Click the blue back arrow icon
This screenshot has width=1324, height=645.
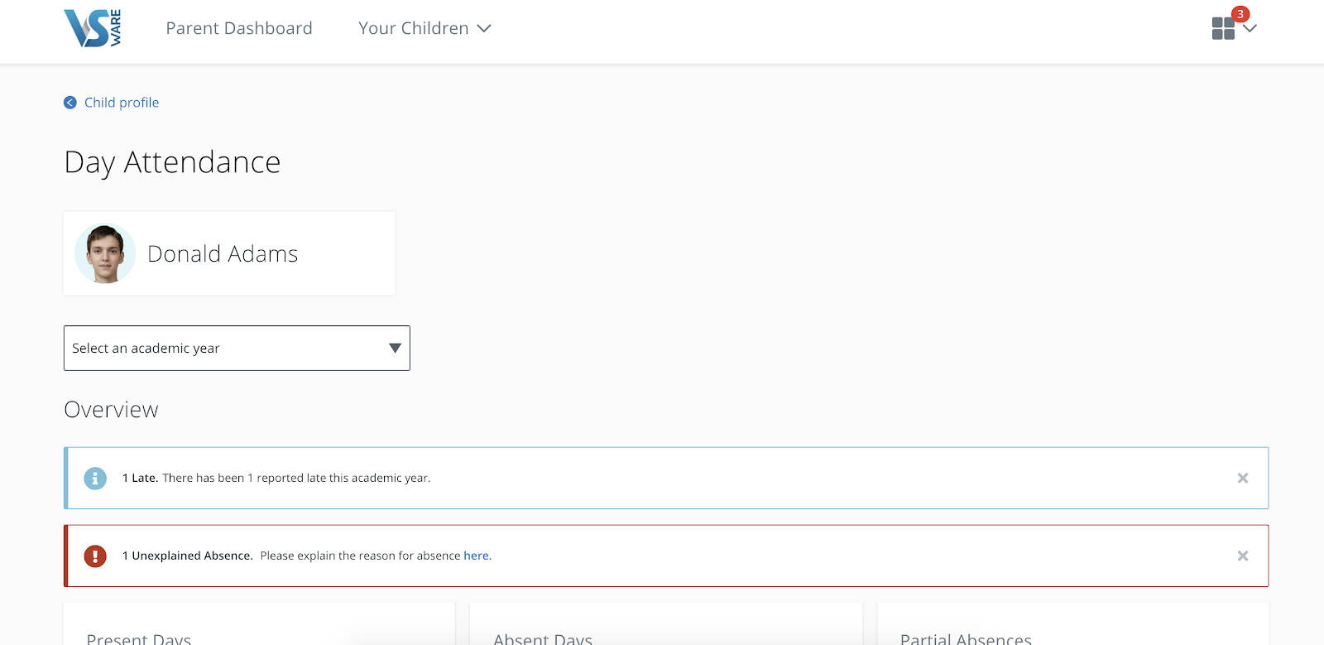click(x=70, y=103)
